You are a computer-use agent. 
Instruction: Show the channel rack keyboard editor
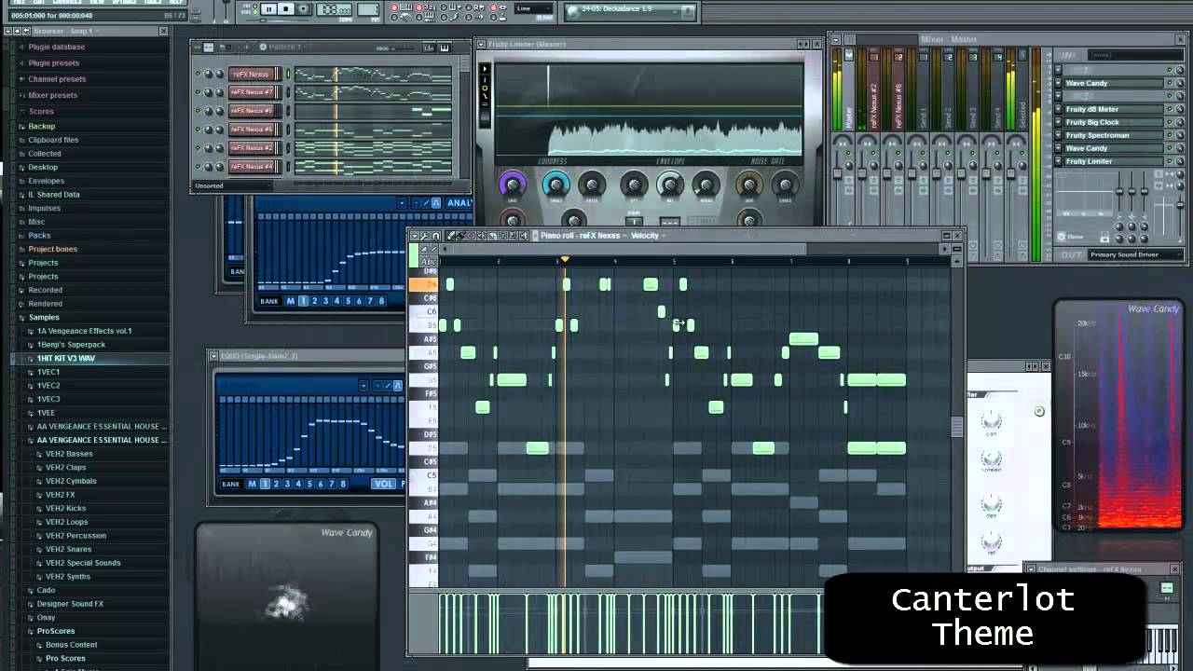[x=445, y=48]
